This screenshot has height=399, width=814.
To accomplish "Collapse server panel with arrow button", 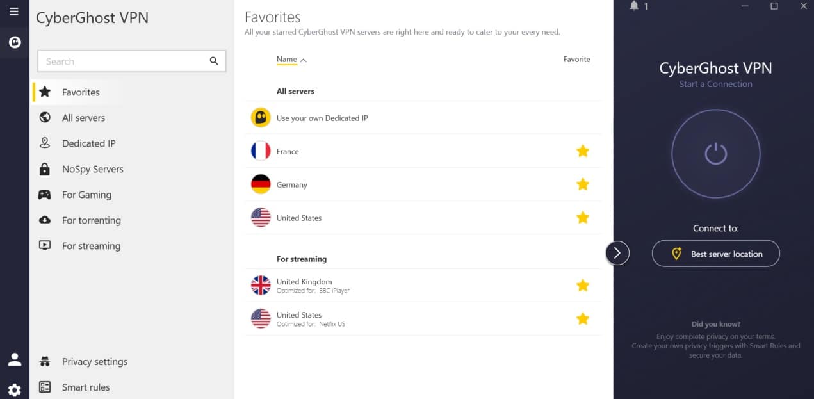I will (617, 253).
